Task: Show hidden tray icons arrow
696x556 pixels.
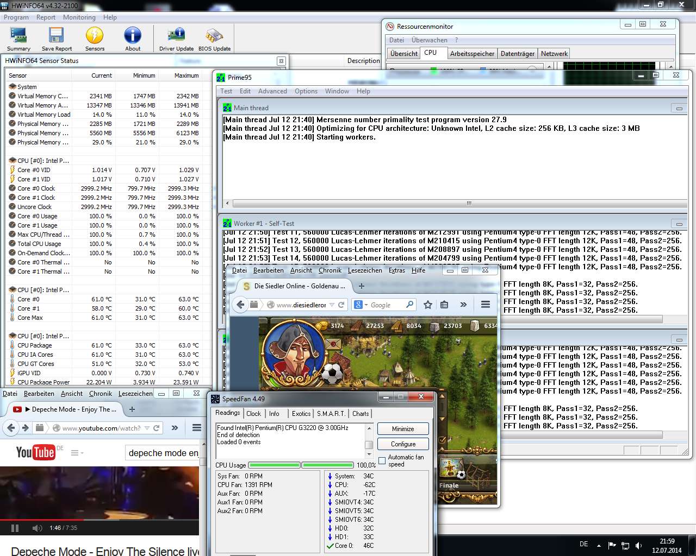Action: point(599,546)
